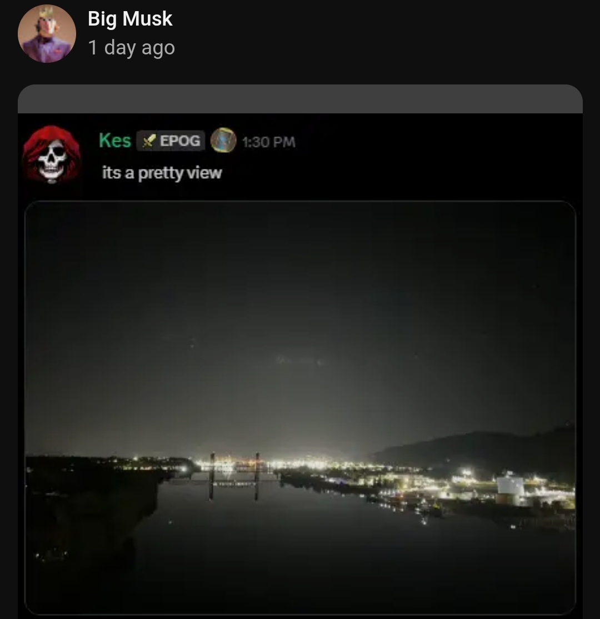Click the 'its a pretty view' message text
Image resolution: width=600 pixels, height=619 pixels.
[162, 173]
